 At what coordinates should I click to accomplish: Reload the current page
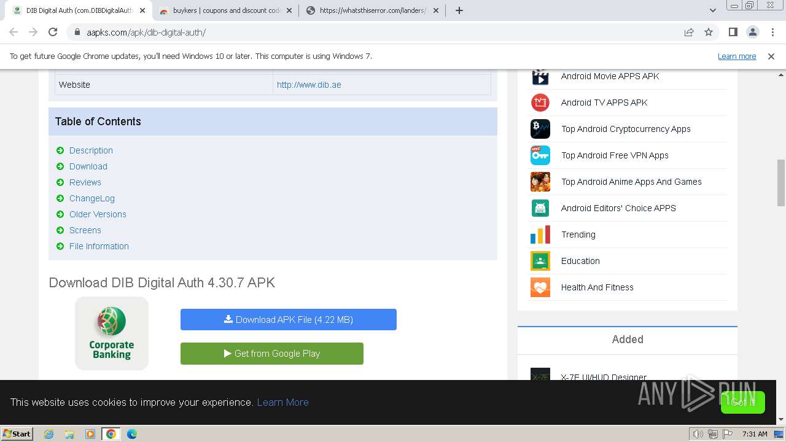tap(53, 32)
